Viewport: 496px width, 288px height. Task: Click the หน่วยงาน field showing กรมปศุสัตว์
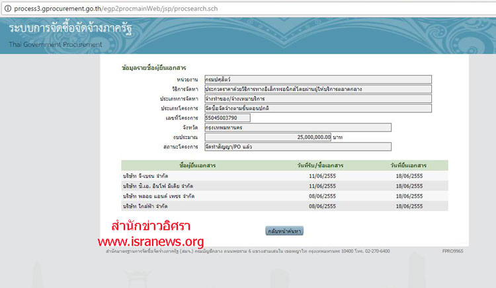pyautogui.click(x=317, y=79)
